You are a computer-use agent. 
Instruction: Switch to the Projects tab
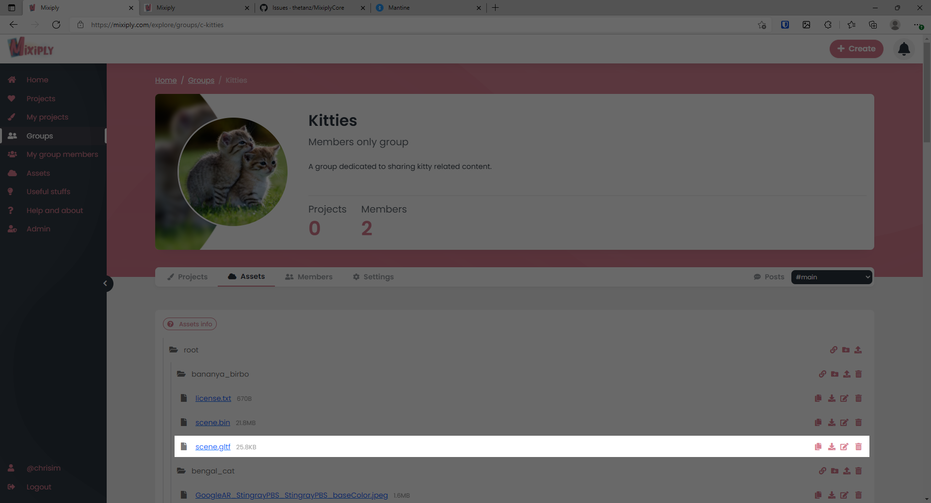(x=187, y=277)
